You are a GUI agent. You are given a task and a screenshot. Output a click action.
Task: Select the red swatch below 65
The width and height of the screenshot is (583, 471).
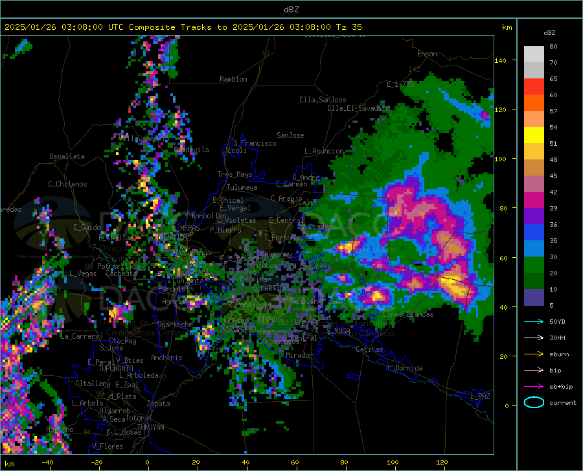pyautogui.click(x=534, y=86)
